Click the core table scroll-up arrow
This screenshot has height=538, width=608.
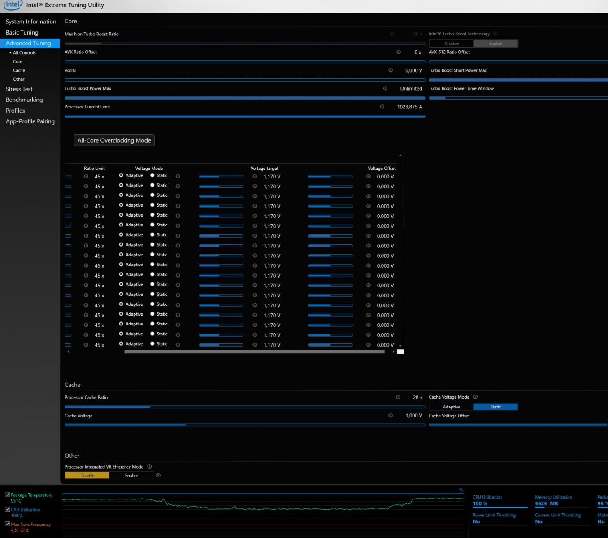(400, 156)
